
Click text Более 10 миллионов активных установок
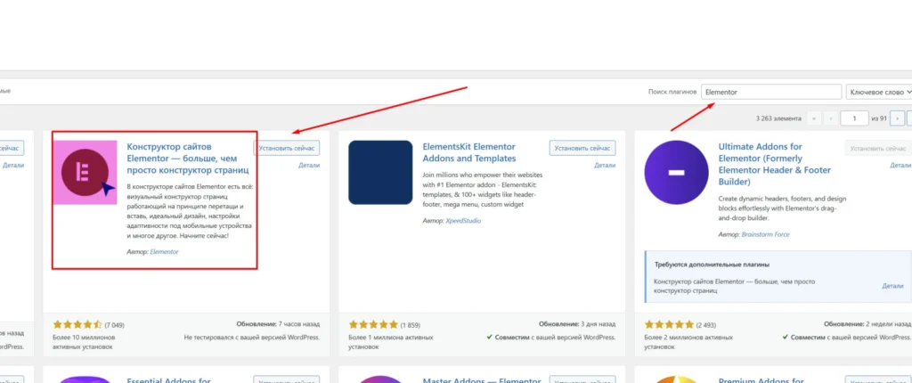pyautogui.click(x=84, y=342)
